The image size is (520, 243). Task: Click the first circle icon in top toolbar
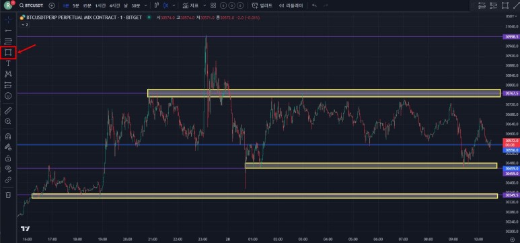click(223, 5)
